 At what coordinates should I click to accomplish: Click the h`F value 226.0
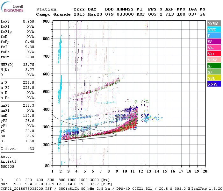tap(28, 82)
